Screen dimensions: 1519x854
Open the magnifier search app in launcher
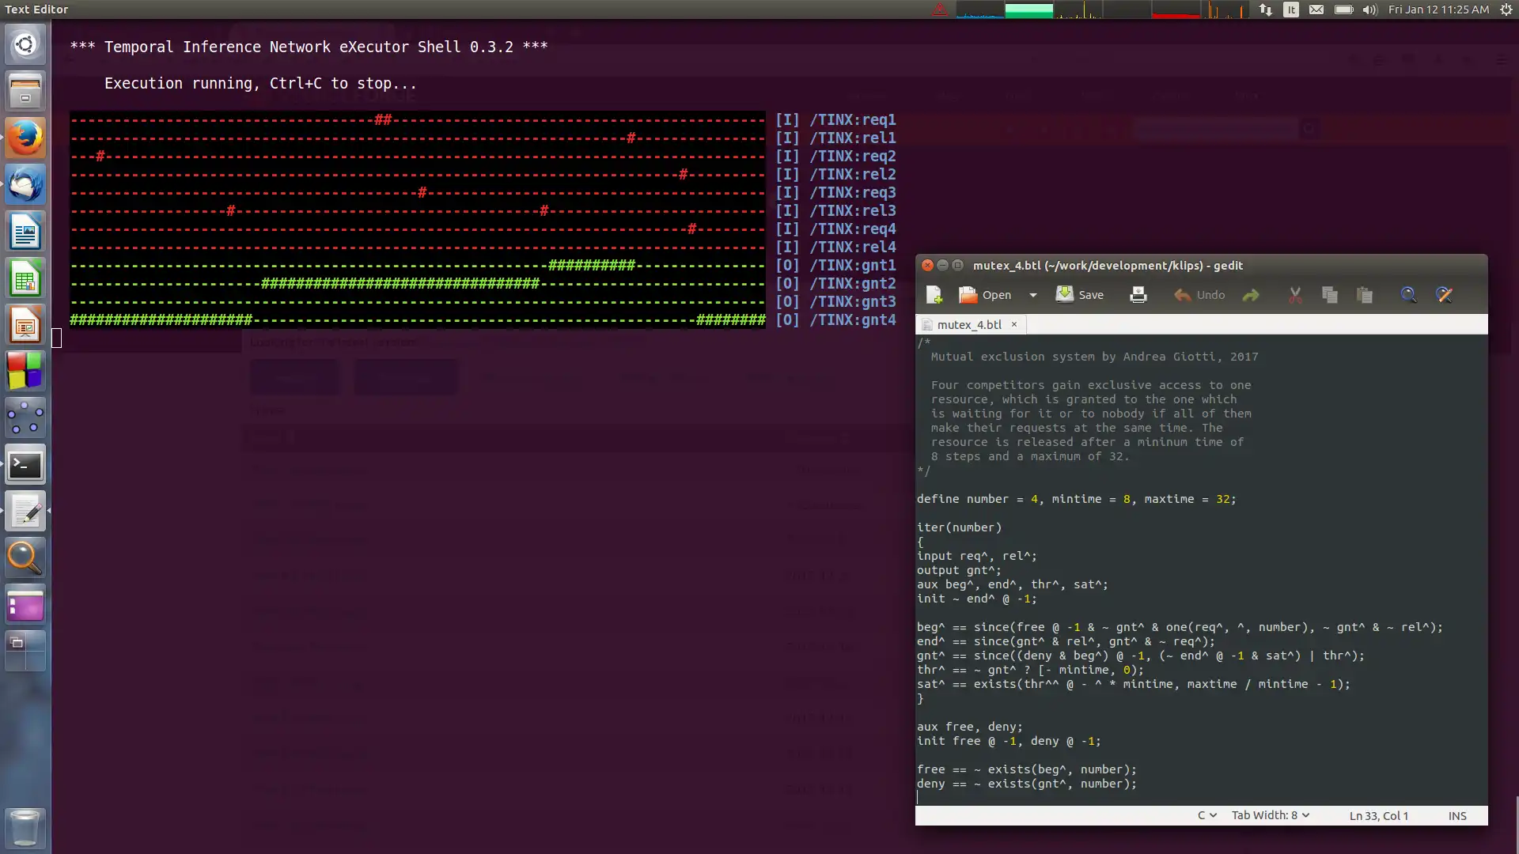tap(25, 558)
